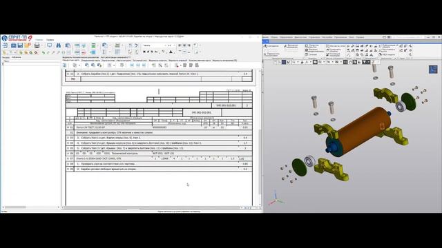Screen dimensions: 442x248
Task: Set right text alignment
Action: (x=189, y=45)
